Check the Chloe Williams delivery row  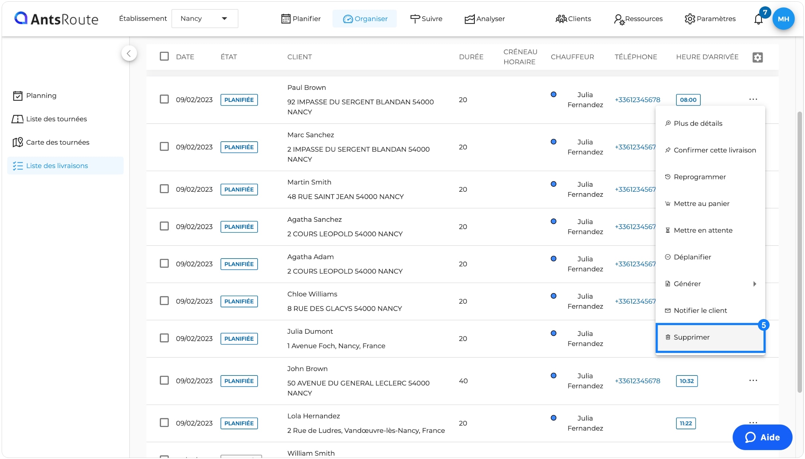pyautogui.click(x=164, y=301)
